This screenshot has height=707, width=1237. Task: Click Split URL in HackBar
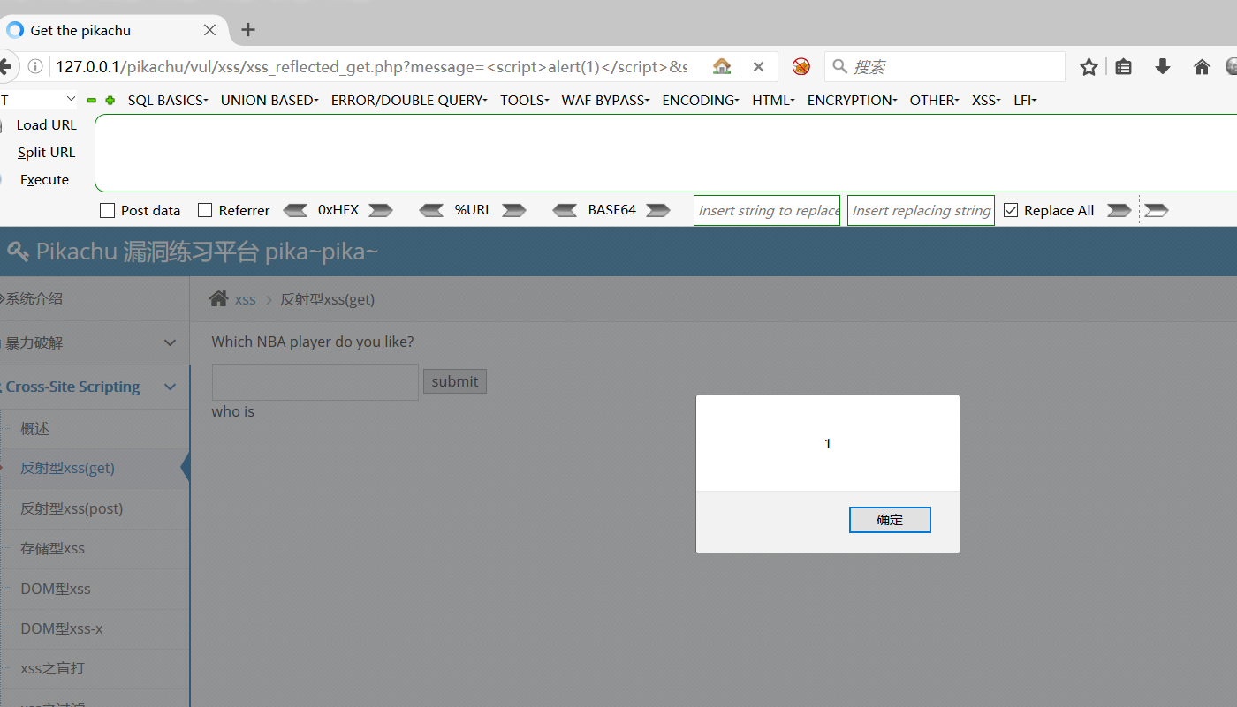coord(46,153)
